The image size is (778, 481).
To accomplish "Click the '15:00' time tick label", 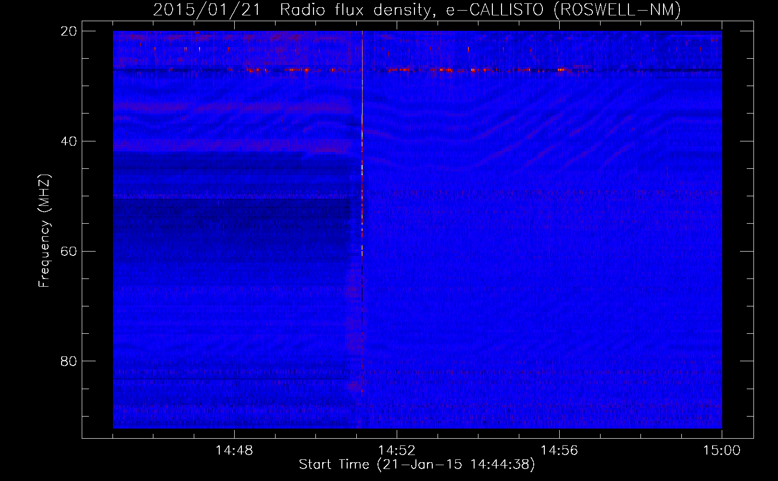I will (x=722, y=451).
